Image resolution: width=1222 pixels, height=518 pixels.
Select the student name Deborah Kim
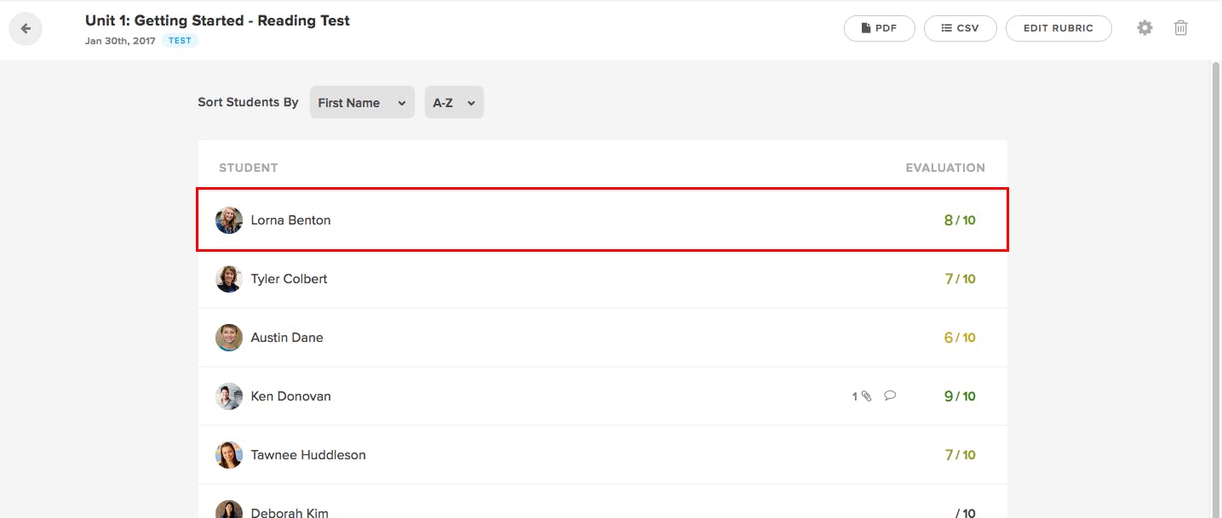pos(290,513)
